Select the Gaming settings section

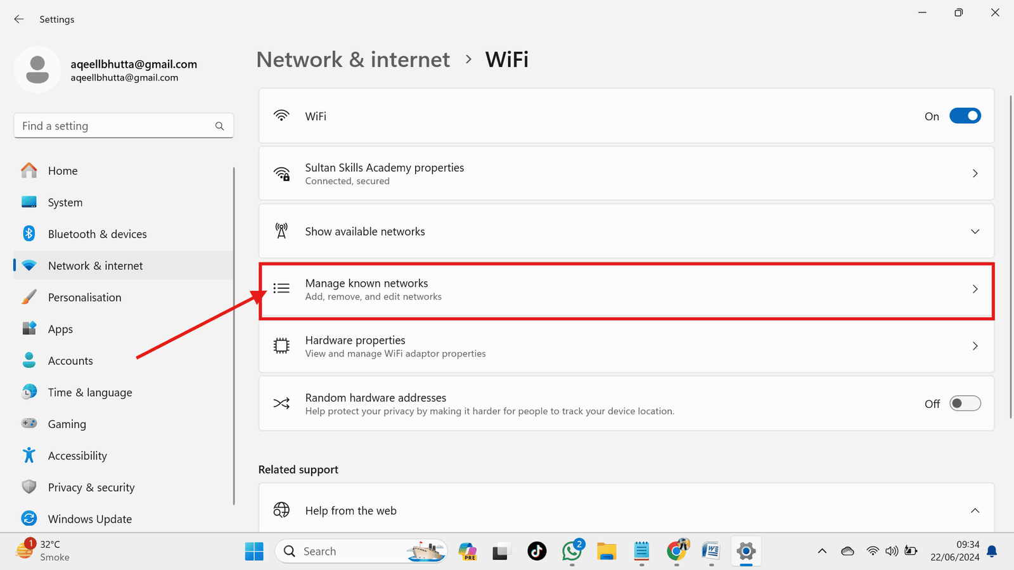click(x=67, y=424)
